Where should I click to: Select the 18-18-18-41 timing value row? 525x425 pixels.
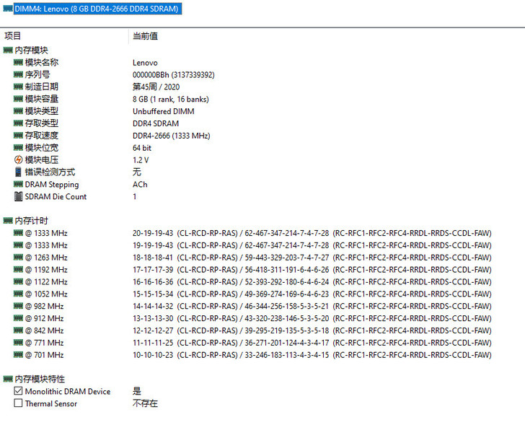(312, 258)
